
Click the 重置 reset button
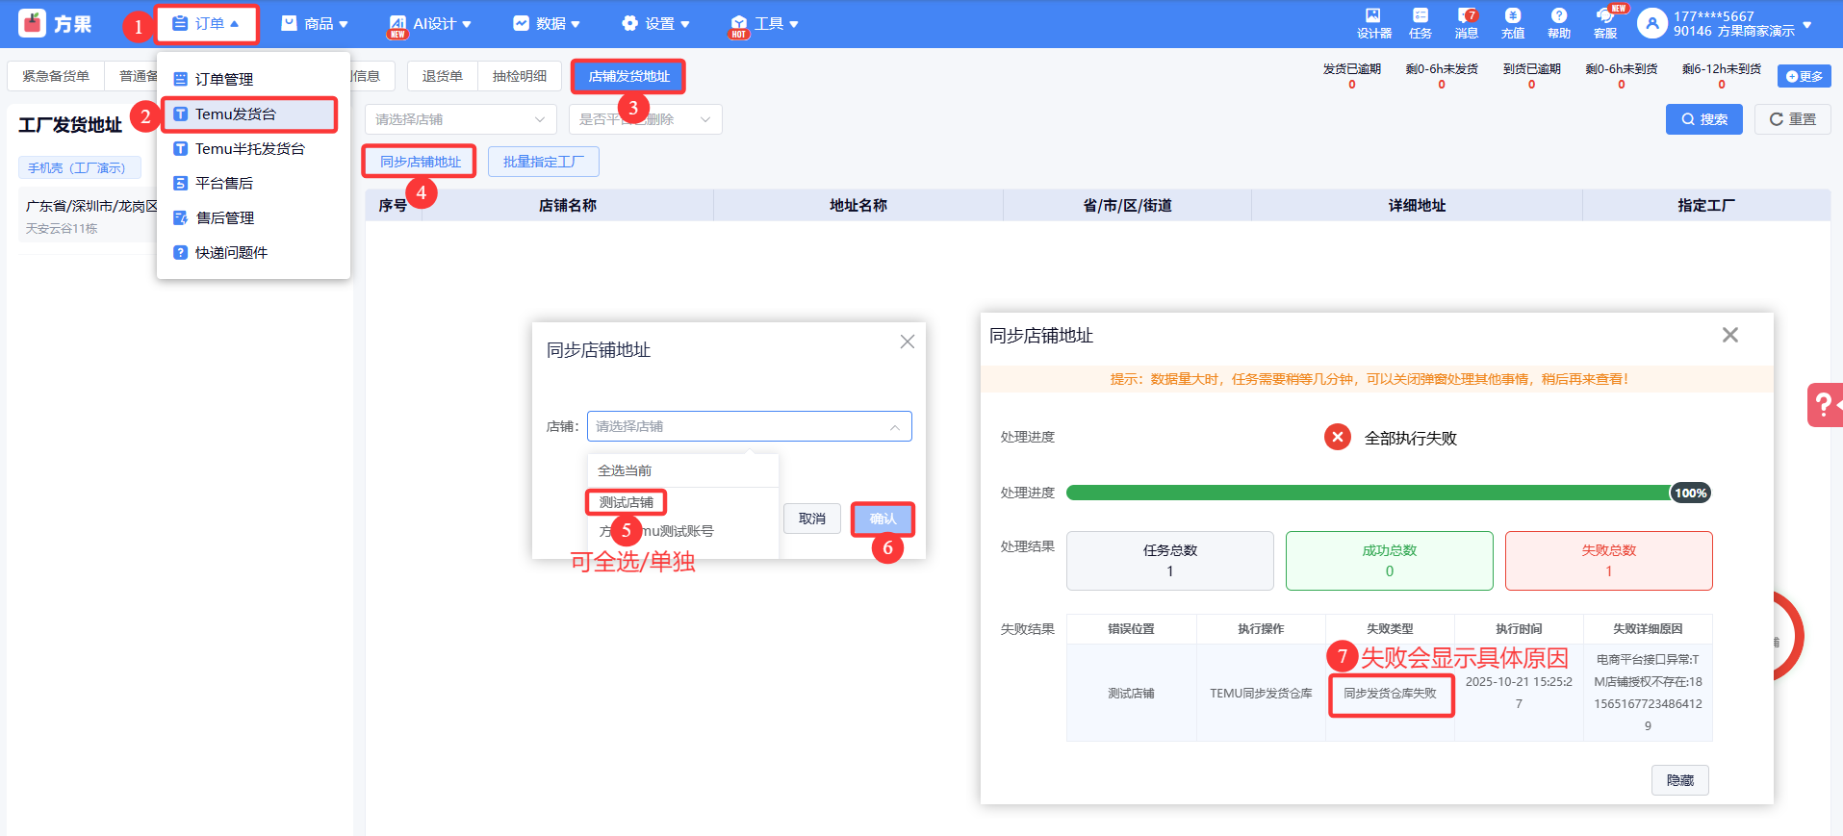tap(1792, 119)
